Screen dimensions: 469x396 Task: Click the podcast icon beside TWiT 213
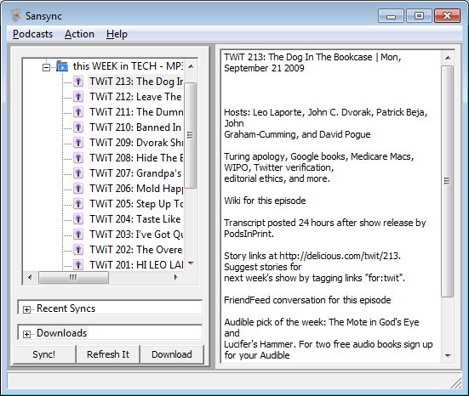tap(78, 82)
